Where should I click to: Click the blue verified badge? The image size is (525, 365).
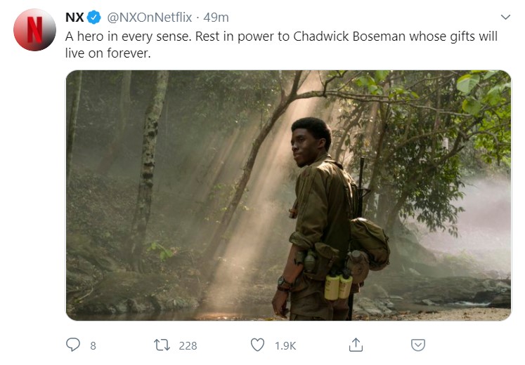click(x=94, y=18)
